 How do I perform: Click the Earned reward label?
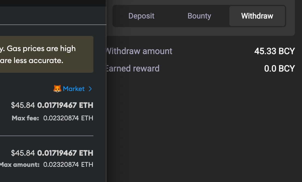coord(133,68)
